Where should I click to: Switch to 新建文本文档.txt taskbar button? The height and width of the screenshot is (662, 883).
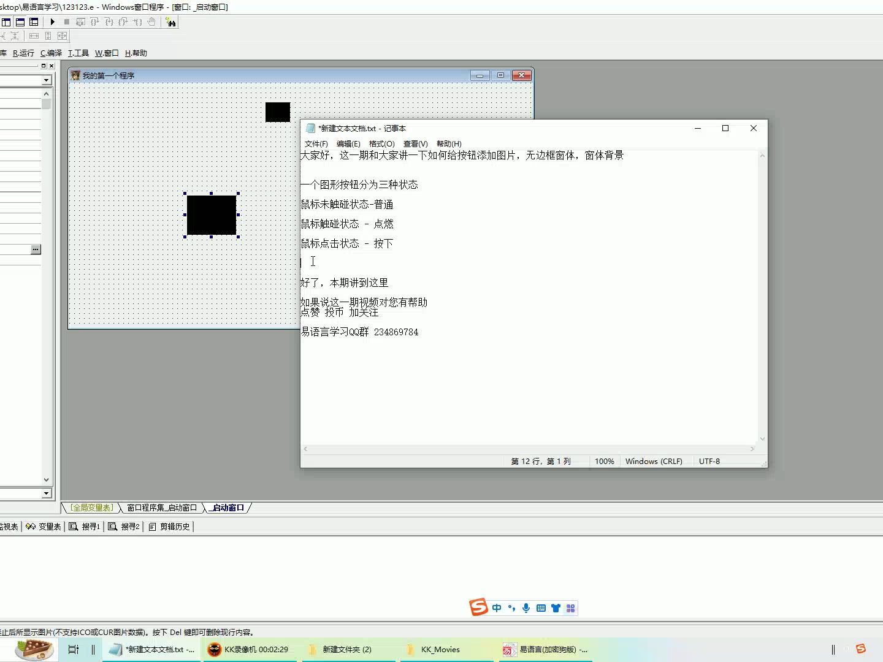[153, 649]
